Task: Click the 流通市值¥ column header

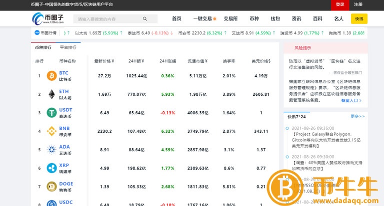Action: [x=197, y=61]
